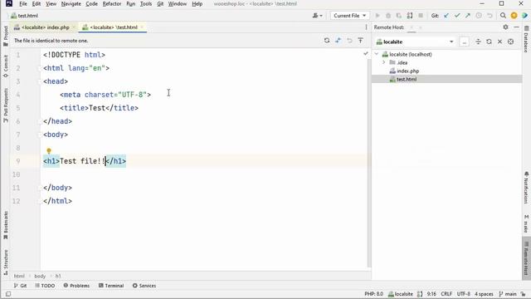This screenshot has height=299, width=531.
Task: Click the undo arrow icon in editor banner
Action: click(x=349, y=41)
